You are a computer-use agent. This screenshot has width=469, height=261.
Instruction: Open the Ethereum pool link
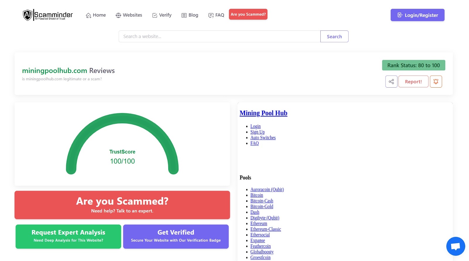(259, 224)
